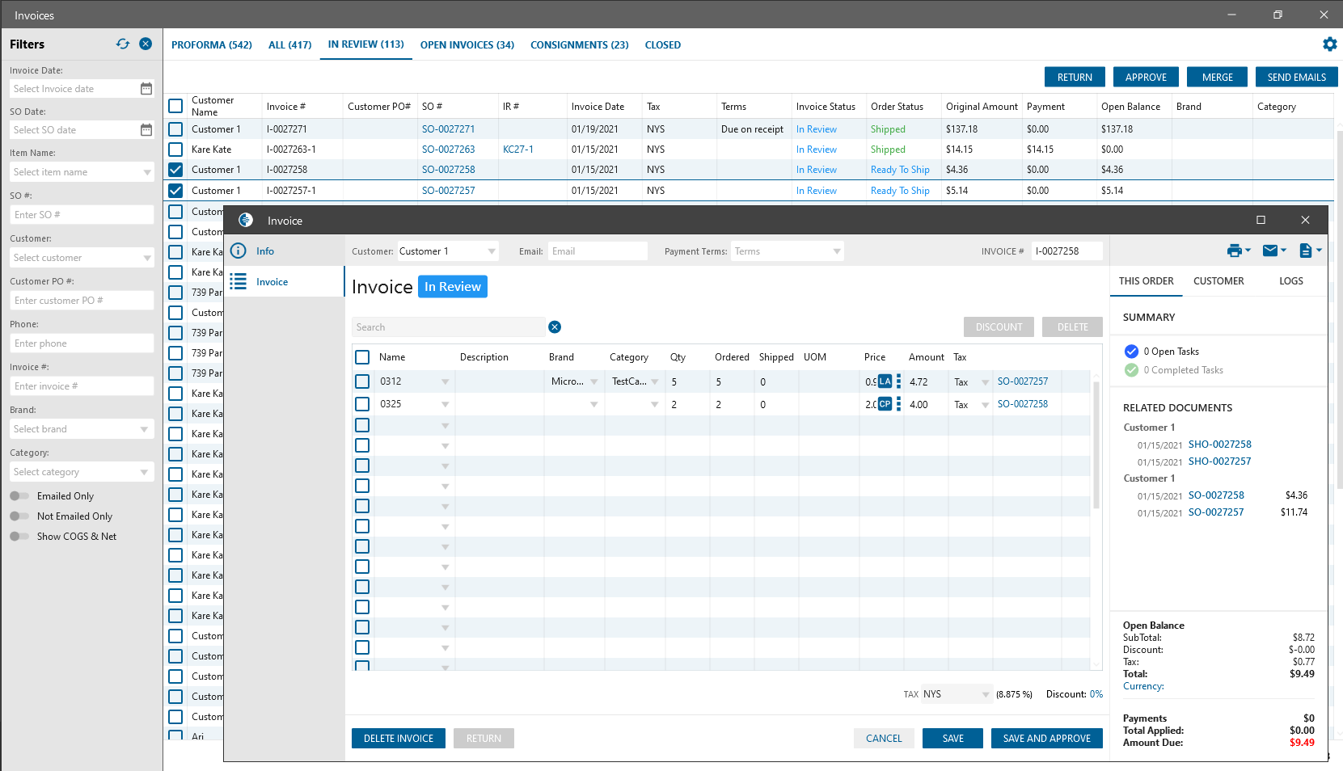
Task: Open the Logs tab in the invoice side panel
Action: pyautogui.click(x=1290, y=281)
